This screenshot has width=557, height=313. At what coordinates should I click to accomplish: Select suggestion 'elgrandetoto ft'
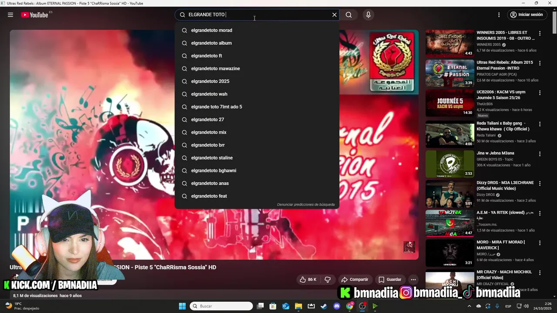[x=257, y=56]
